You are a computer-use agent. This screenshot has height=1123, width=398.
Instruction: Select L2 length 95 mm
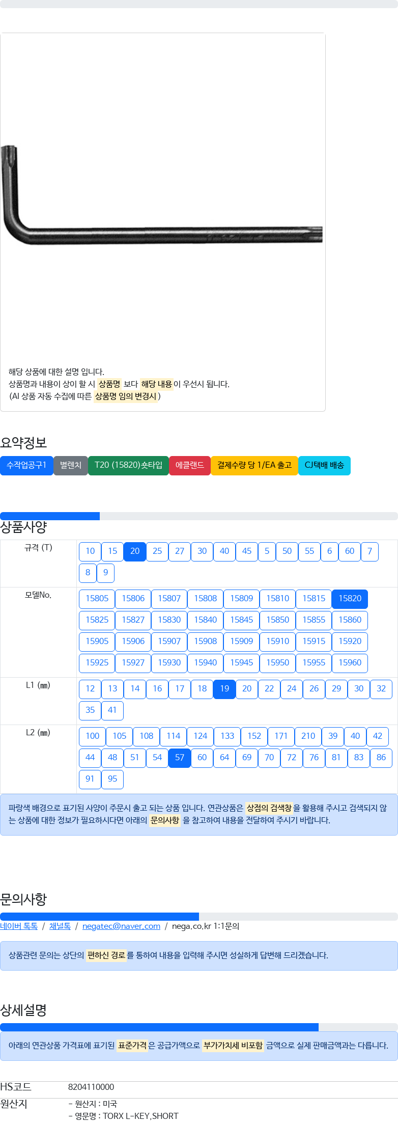click(112, 779)
